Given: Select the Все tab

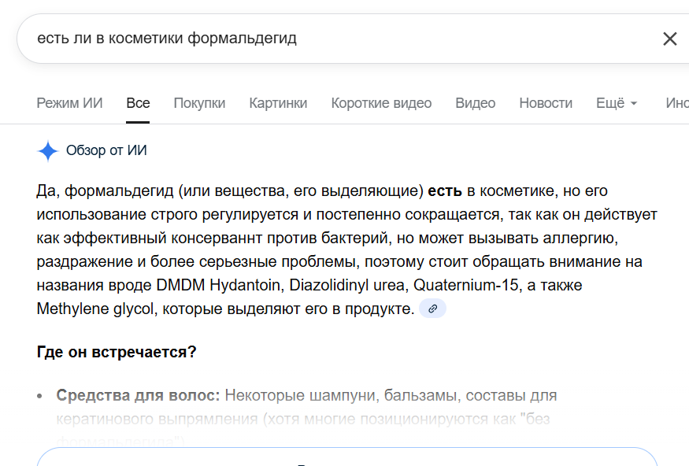Looking at the screenshot, I should 138,103.
